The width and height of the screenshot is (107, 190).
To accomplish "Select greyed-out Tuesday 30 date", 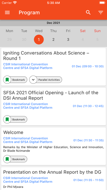I will 24,40.
